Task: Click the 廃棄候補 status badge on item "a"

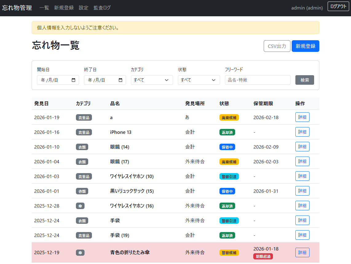Action: click(229, 117)
